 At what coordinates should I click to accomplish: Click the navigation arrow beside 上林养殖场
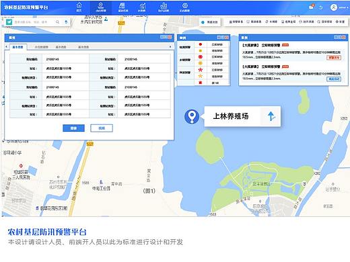(271, 116)
